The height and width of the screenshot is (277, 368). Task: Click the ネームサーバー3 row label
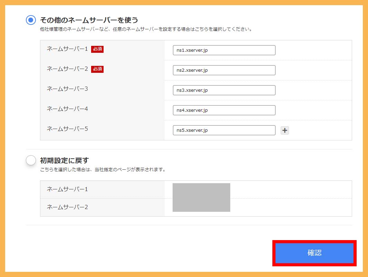(x=67, y=89)
